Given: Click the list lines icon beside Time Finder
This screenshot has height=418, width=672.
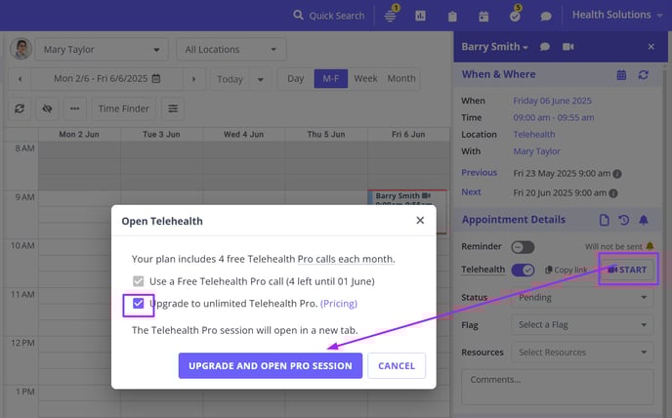Looking at the screenshot, I should 173,108.
